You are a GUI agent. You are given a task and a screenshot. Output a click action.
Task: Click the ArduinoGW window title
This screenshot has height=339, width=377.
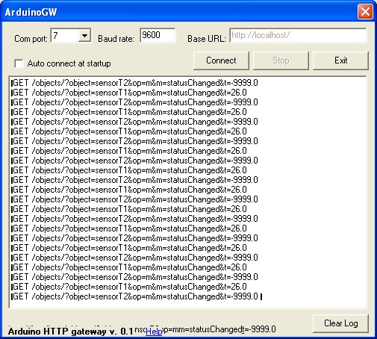[x=31, y=12]
